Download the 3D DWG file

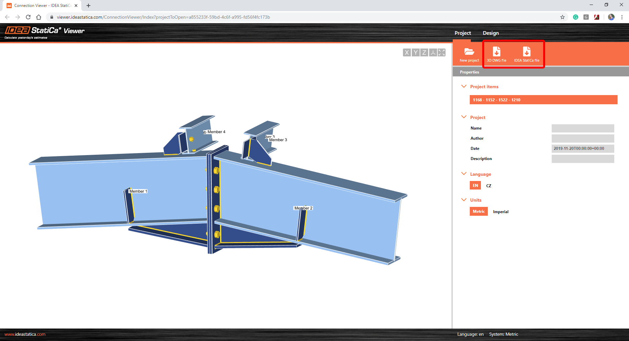[x=497, y=54]
